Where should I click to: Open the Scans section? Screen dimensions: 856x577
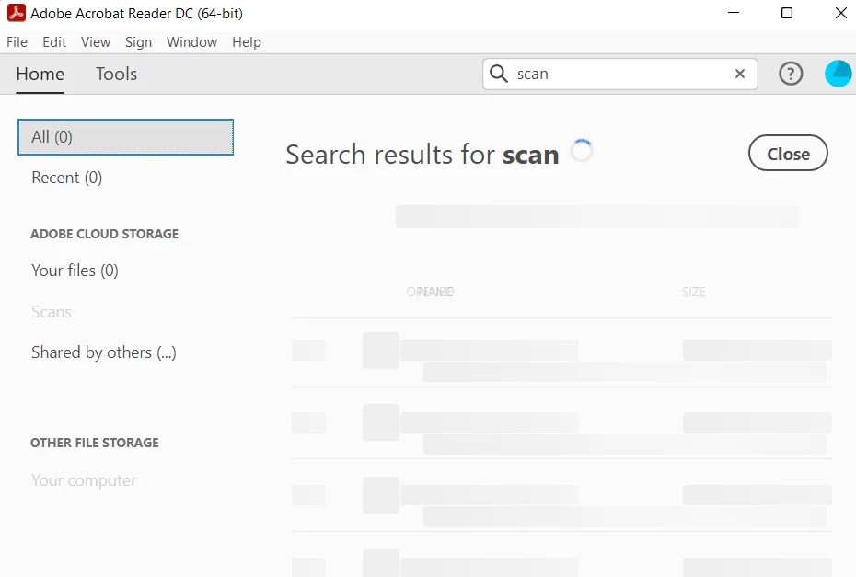tap(52, 312)
